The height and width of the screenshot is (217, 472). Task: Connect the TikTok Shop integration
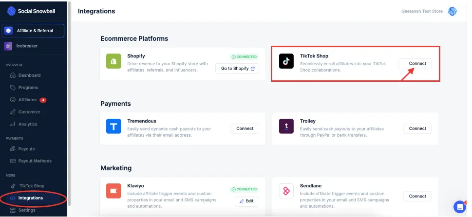click(x=415, y=63)
